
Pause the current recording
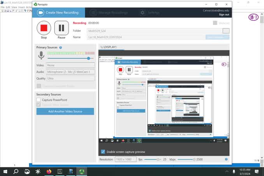pyautogui.click(x=62, y=28)
